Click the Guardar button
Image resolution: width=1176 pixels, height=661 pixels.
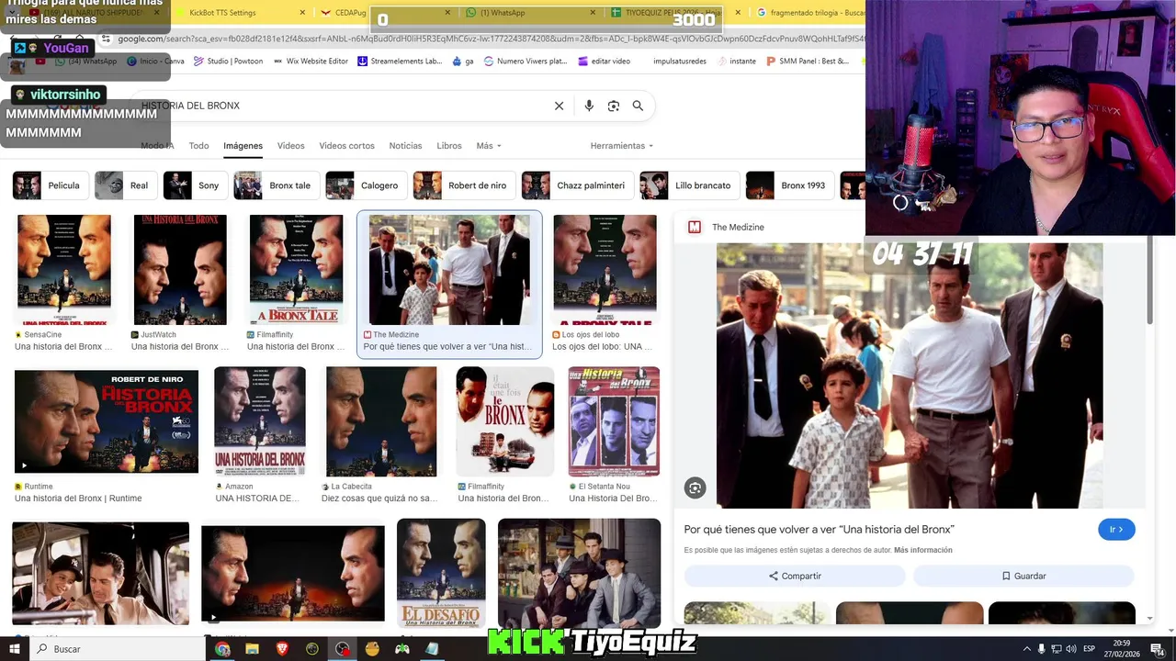pyautogui.click(x=1023, y=576)
